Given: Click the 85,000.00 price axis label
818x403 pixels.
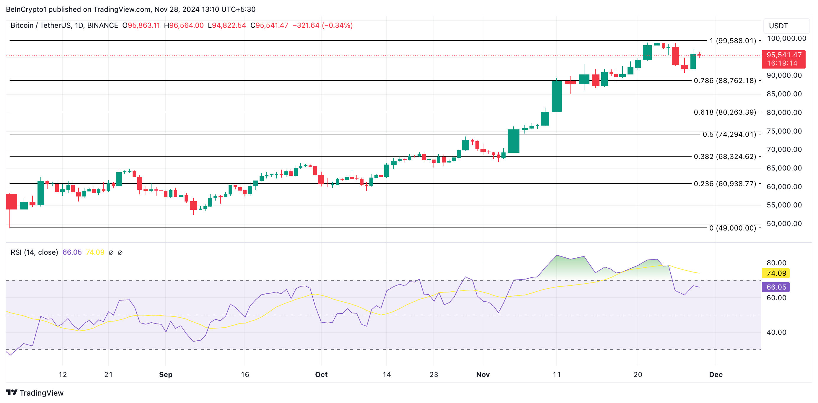Looking at the screenshot, I should click(x=784, y=94).
